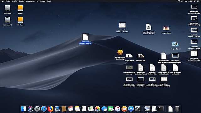The height and width of the screenshot is (113, 201).
Task: Select the Mojave orange drive icon
Action: click(x=20, y=8)
